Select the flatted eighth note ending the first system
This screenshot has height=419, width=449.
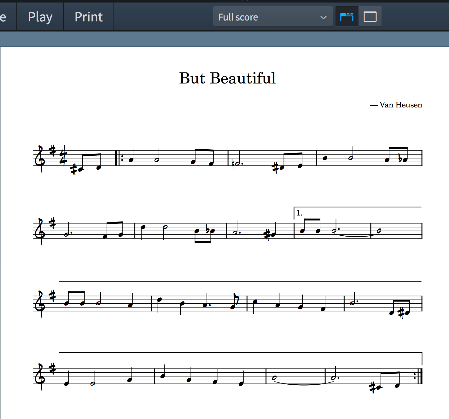point(405,160)
